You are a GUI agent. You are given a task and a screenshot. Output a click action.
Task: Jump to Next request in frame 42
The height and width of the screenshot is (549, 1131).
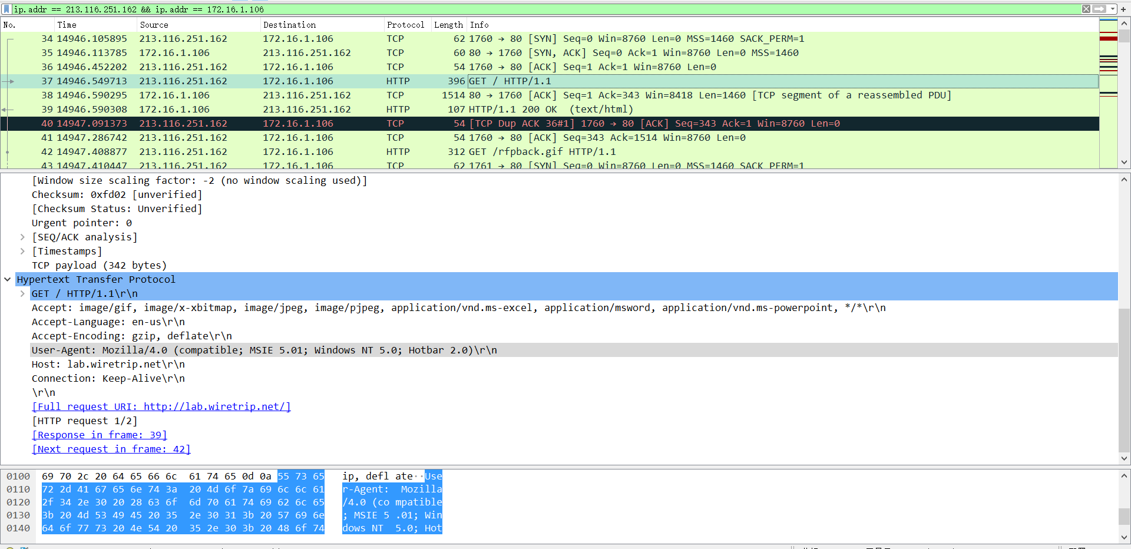[111, 449]
